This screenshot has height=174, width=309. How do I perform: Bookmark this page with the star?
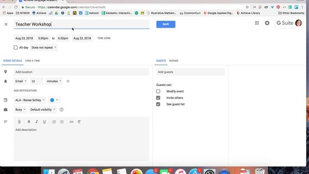(x=247, y=7)
